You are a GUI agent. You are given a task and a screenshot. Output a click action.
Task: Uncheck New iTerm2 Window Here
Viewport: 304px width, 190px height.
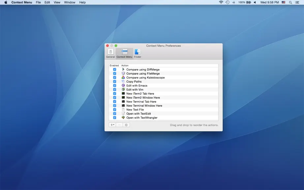(115, 98)
